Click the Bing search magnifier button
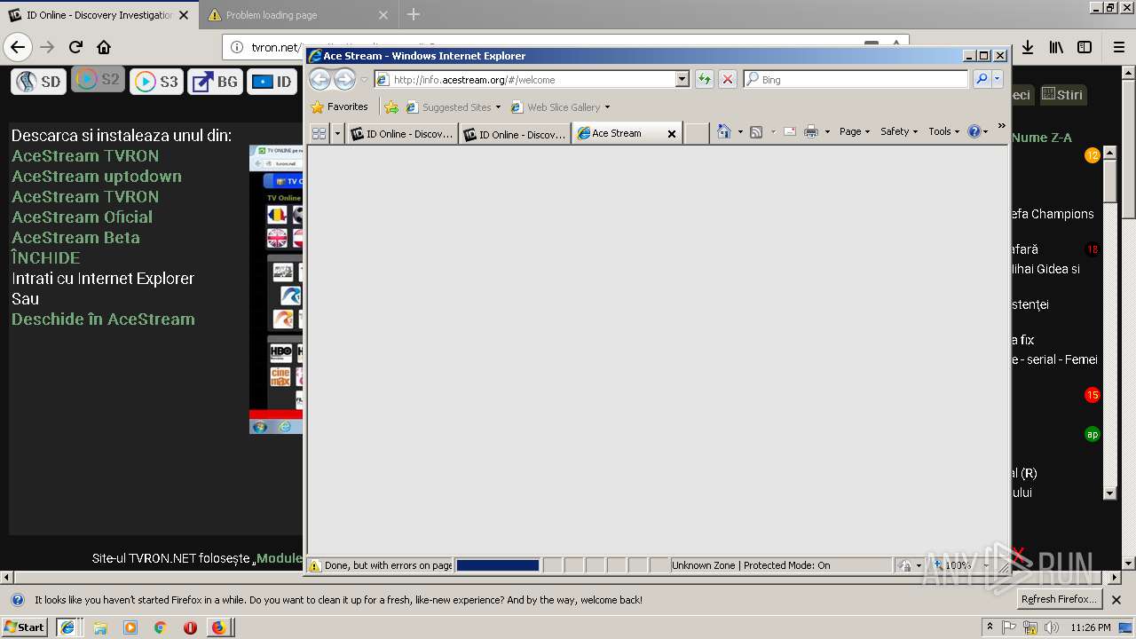This screenshot has width=1136, height=639. 982,79
